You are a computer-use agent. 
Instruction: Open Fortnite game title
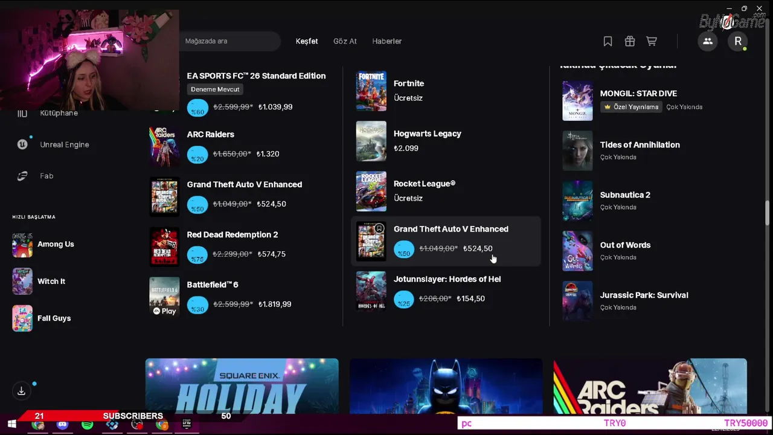pos(409,83)
